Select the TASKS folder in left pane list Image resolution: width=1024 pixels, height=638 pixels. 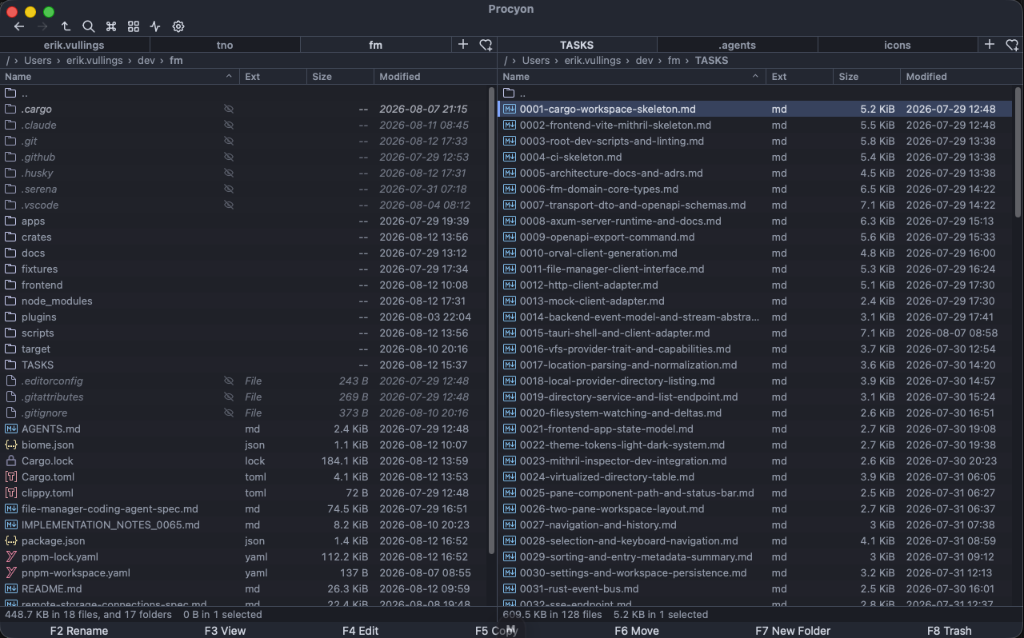click(244, 365)
